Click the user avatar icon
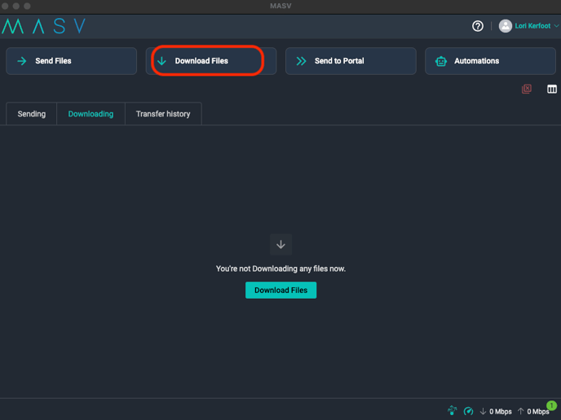 click(506, 26)
